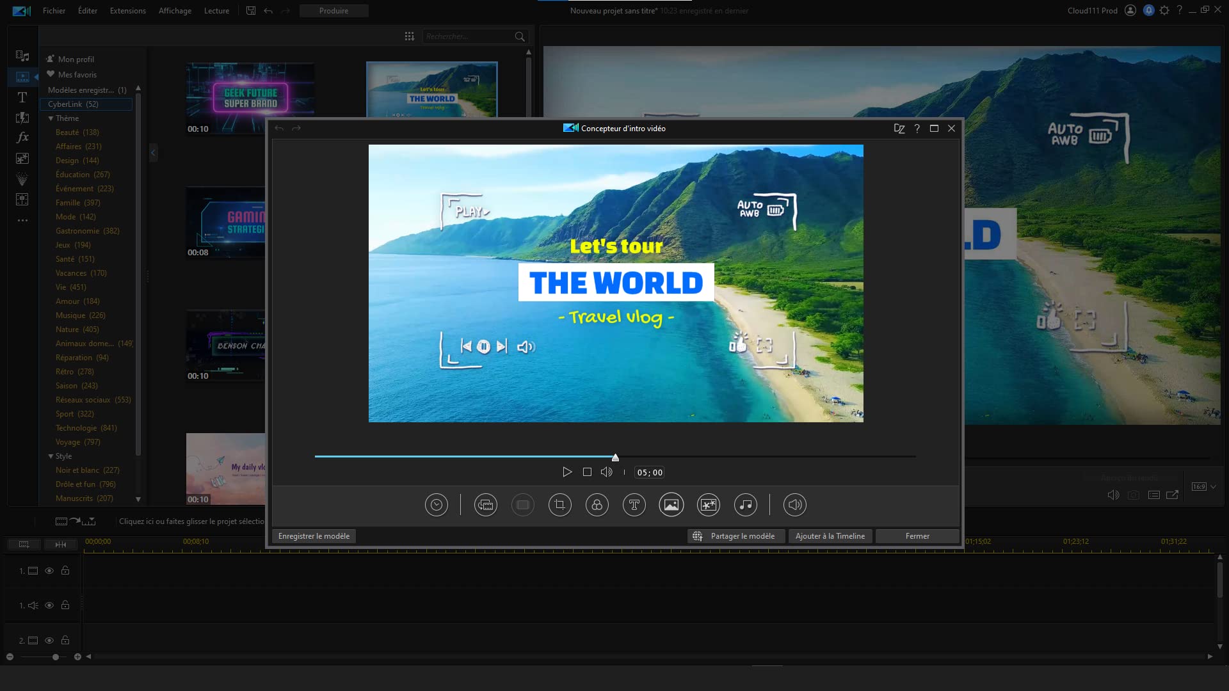Add a title with the T icon in designer toolbar

[x=634, y=505]
